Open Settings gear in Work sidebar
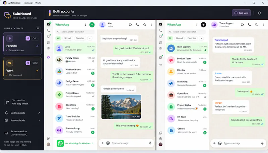The width and height of the screenshot is (268, 153). click(160, 139)
